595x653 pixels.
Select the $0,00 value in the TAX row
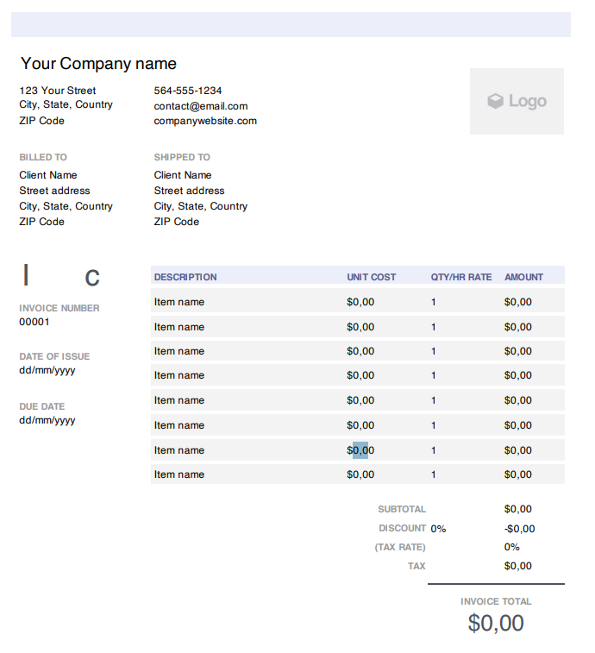point(518,566)
